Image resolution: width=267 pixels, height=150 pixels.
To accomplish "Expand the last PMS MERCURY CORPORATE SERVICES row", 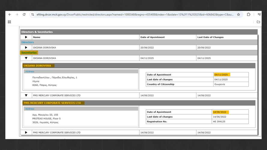I will click(x=26, y=132).
